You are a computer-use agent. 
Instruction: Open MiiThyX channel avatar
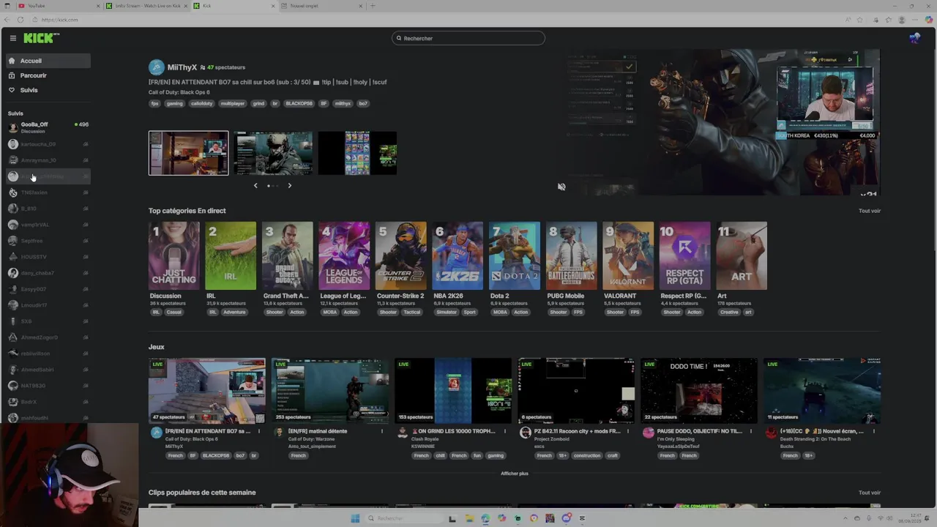pos(157,67)
